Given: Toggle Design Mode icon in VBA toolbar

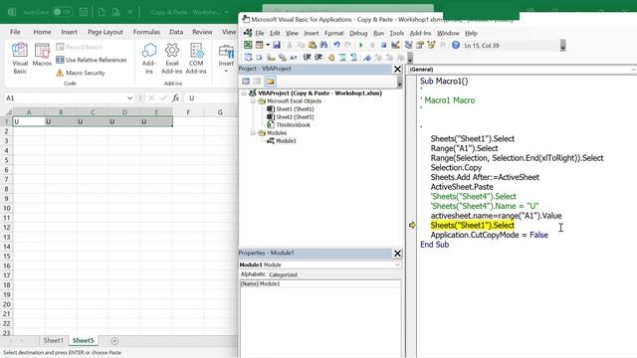Looking at the screenshot, I should click(x=395, y=45).
